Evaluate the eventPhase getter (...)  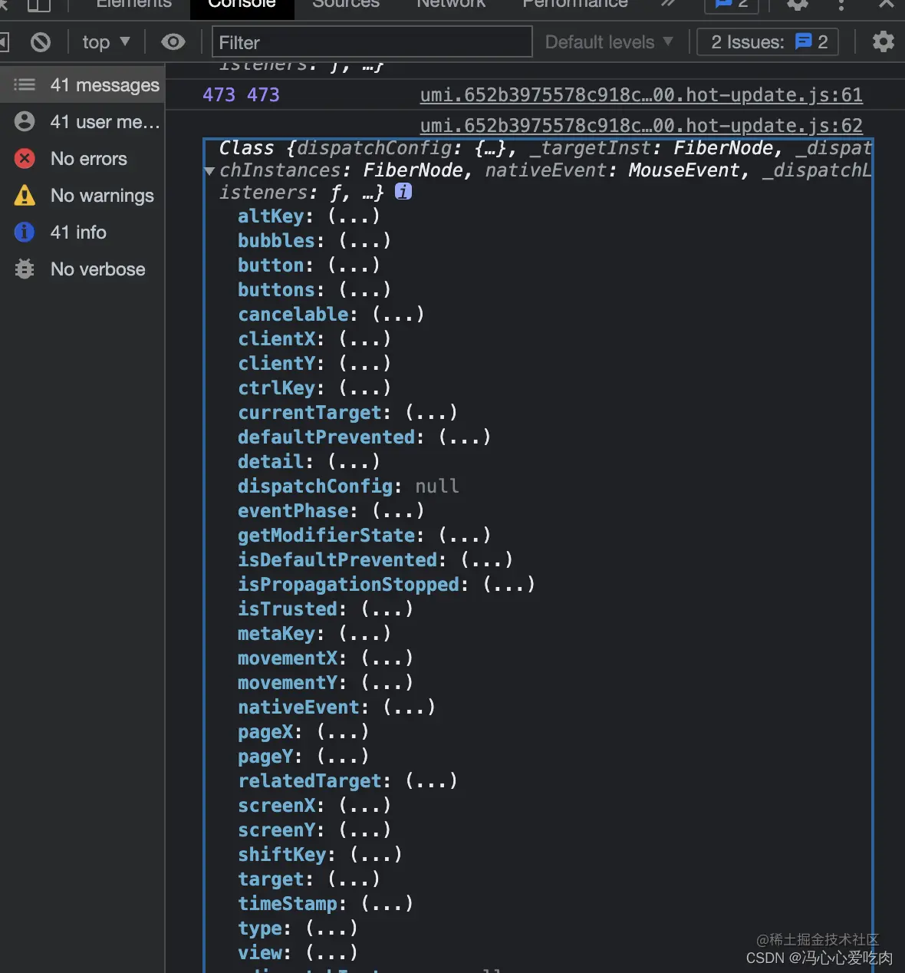point(398,511)
